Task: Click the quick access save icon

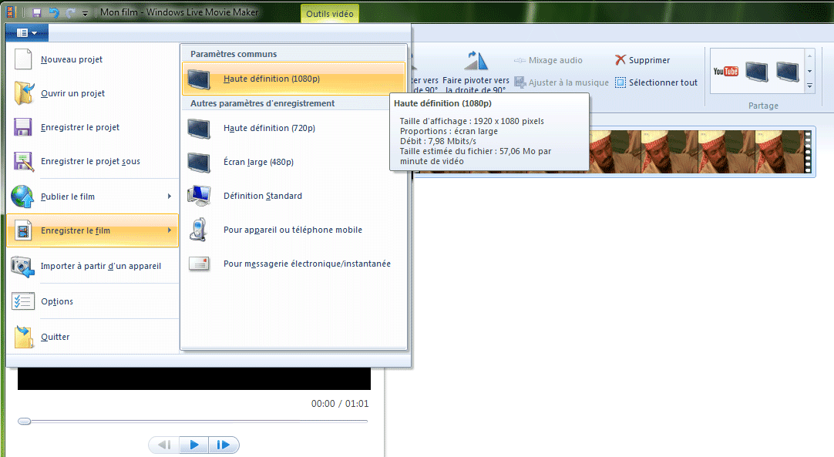Action: tap(37, 12)
